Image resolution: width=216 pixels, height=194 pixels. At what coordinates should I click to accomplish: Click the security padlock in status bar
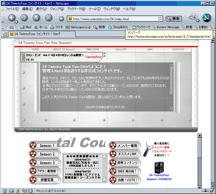click(x=212, y=191)
